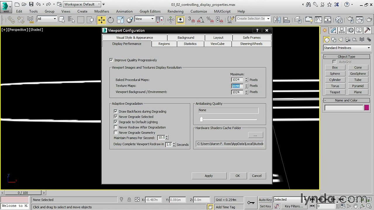Screen dimensions: 374x210
Task: Browse shaders cache folder with ... button
Action: pos(255,135)
